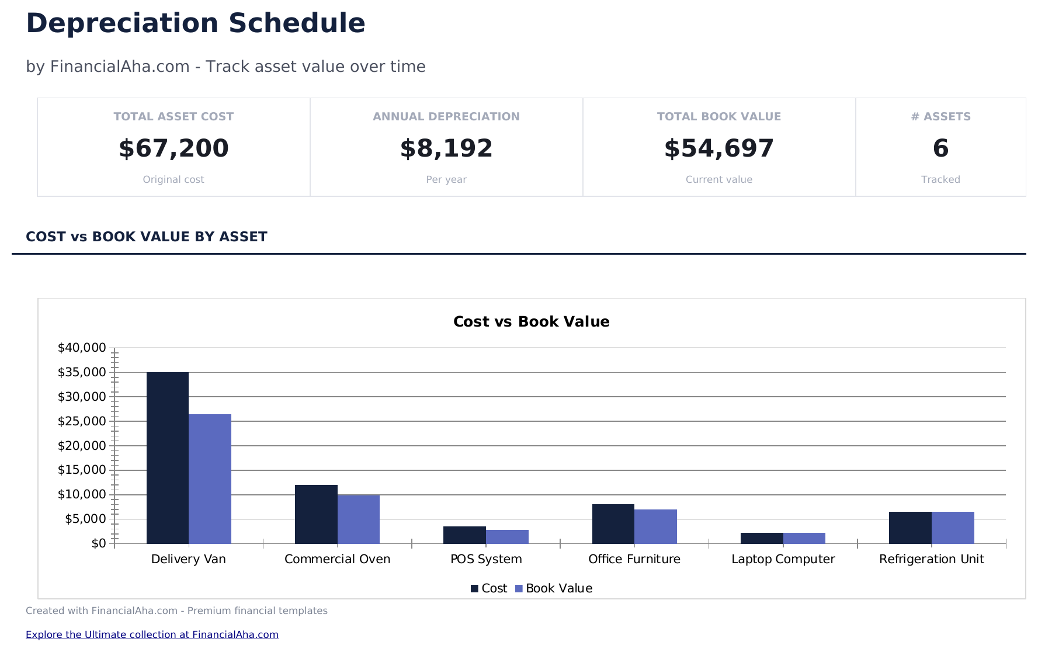Click the Commercial Oven cost bar
Screen dimensions: 1038x652
point(316,514)
